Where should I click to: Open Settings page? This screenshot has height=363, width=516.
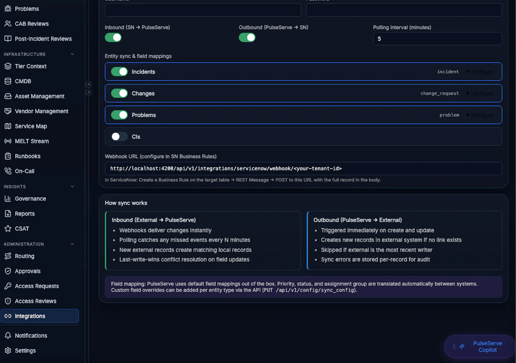(39, 350)
